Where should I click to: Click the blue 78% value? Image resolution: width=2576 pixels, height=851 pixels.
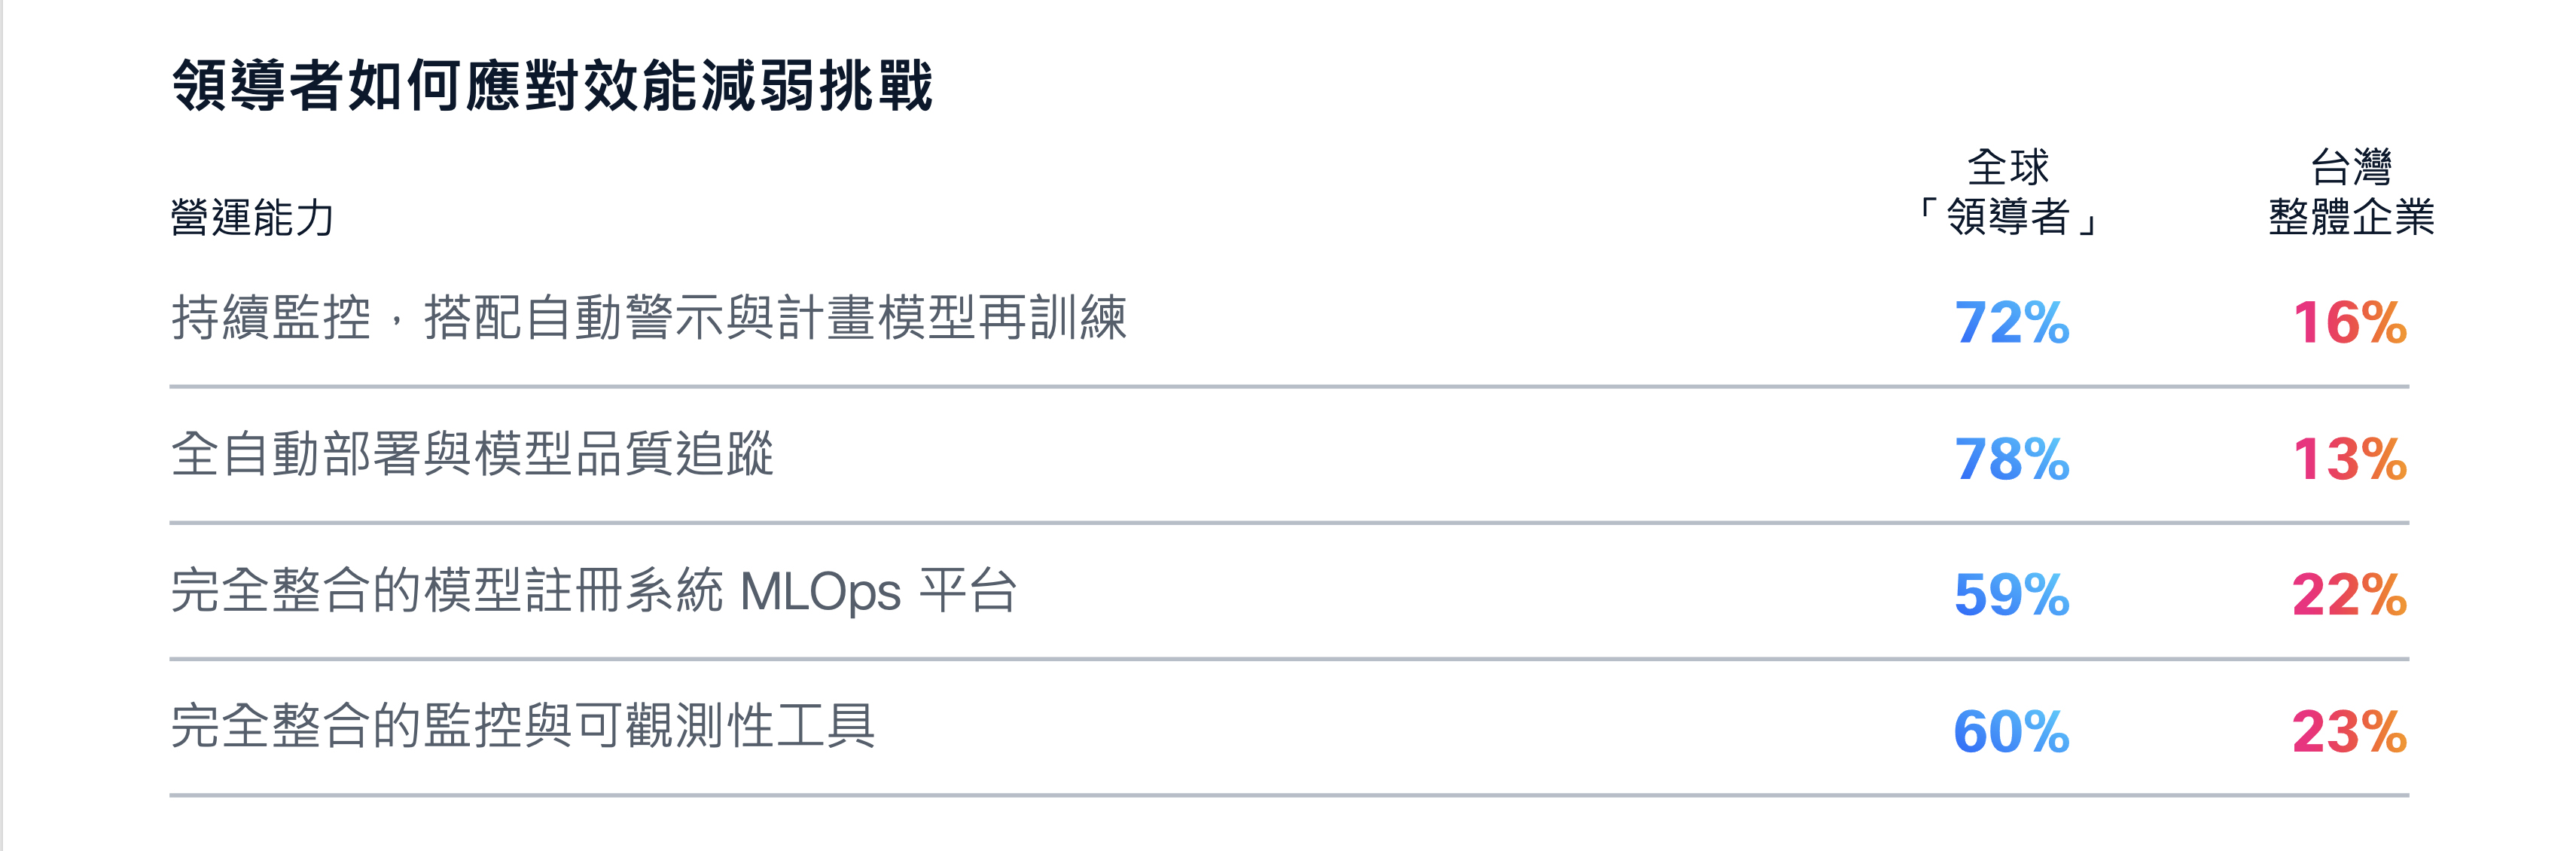click(2011, 459)
